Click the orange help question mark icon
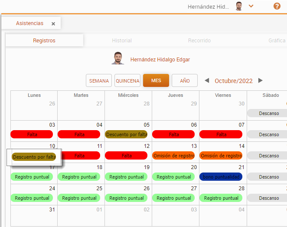This screenshot has height=227, width=287. click(277, 6)
